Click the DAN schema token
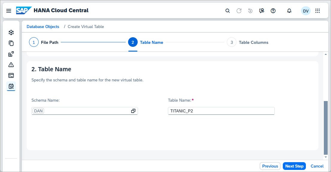 [x=38, y=111]
